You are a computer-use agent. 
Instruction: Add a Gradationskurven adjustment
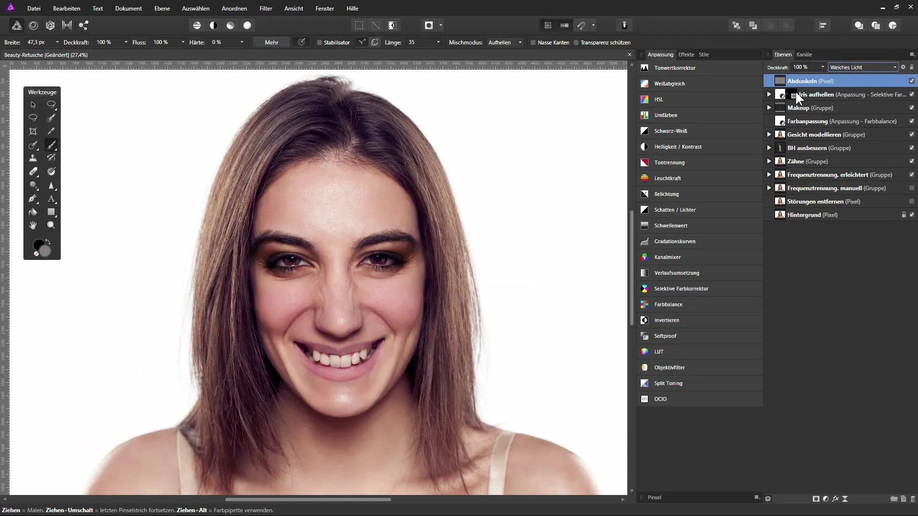pyautogui.click(x=699, y=241)
